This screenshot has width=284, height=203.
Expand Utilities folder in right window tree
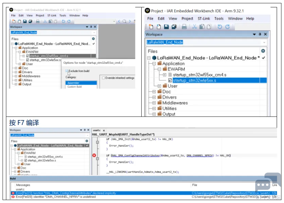(x=154, y=108)
